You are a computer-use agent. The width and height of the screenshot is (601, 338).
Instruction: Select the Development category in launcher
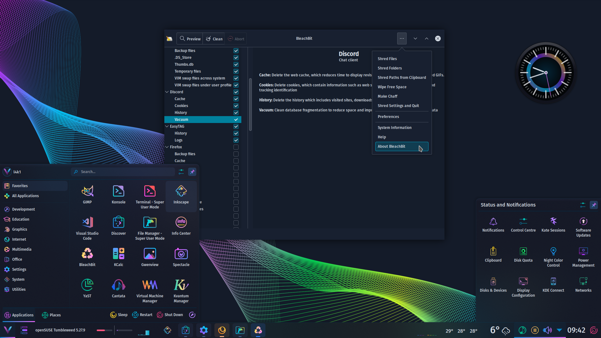35,209
